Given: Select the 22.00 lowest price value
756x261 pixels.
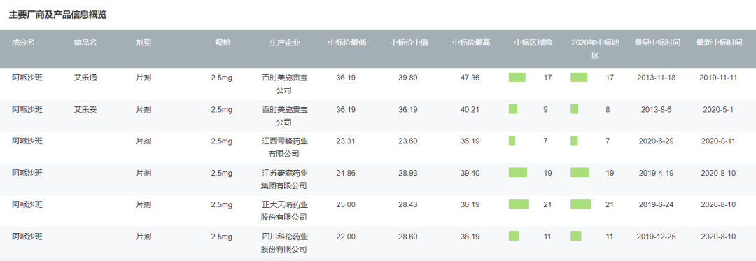Looking at the screenshot, I should [346, 237].
